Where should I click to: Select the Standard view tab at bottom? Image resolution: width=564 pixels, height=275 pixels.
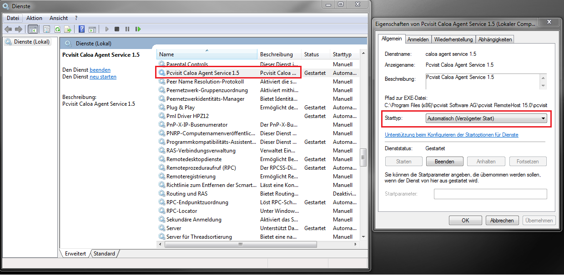[104, 254]
